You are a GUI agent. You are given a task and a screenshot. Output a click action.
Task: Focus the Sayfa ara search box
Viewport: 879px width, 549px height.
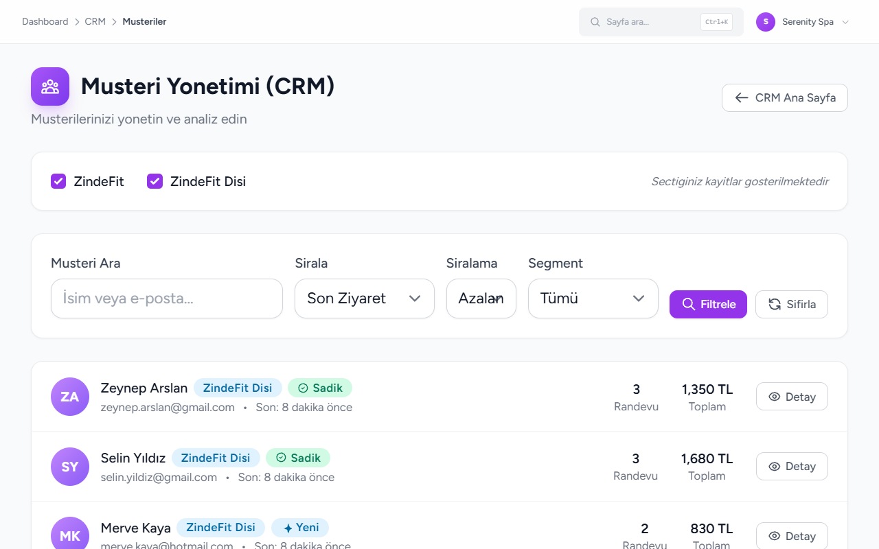click(x=661, y=22)
